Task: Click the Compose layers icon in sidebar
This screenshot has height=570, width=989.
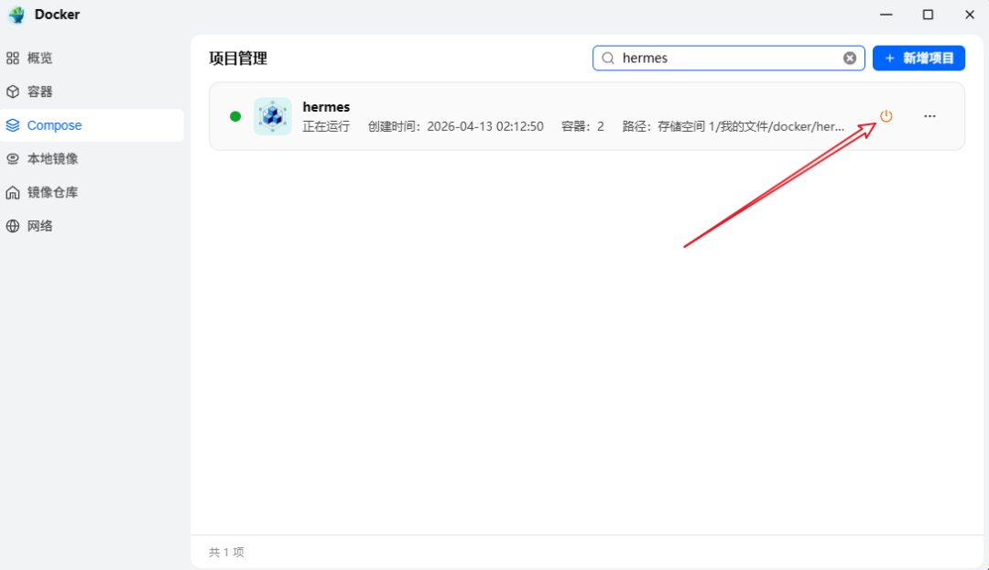Action: pyautogui.click(x=13, y=125)
